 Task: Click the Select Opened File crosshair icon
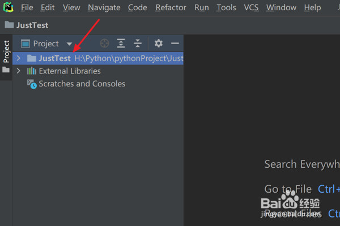click(104, 44)
